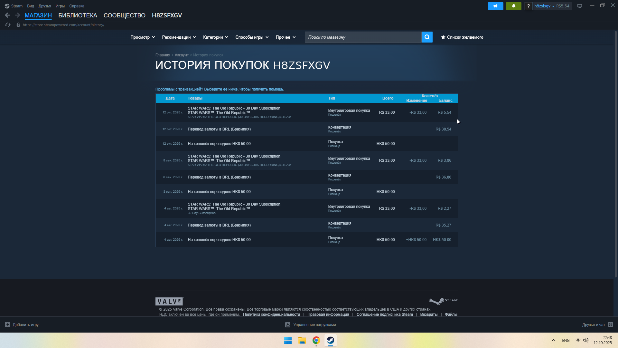Open Friends and chat icon
The height and width of the screenshot is (348, 618).
coord(610,324)
